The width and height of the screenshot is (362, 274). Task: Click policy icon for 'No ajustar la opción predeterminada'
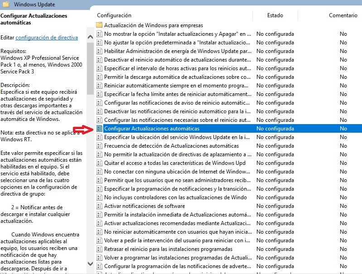point(99,43)
